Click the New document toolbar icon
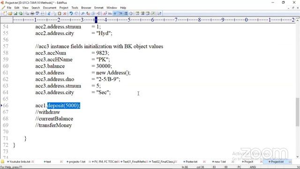The image size is (300, 169). point(5,14)
